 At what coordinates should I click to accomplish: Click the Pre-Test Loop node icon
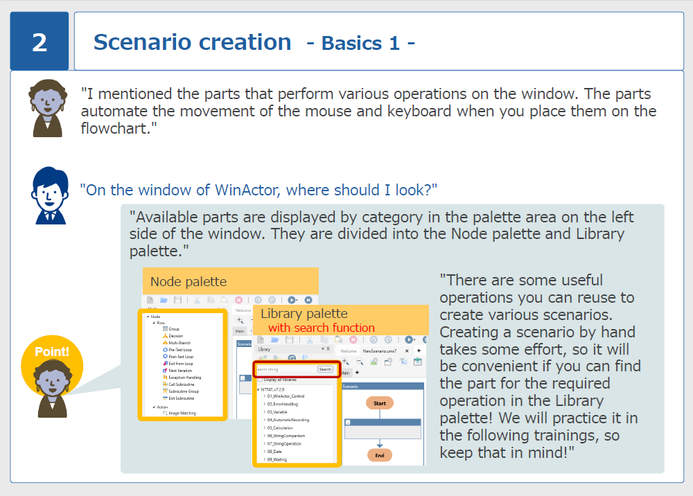point(164,350)
